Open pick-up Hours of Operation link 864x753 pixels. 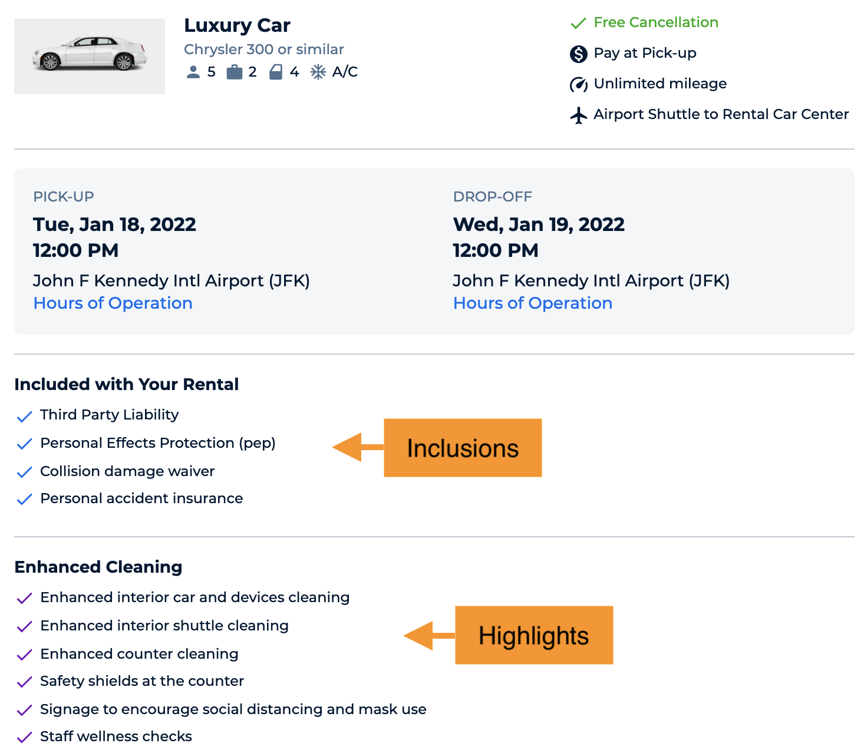pyautogui.click(x=113, y=303)
